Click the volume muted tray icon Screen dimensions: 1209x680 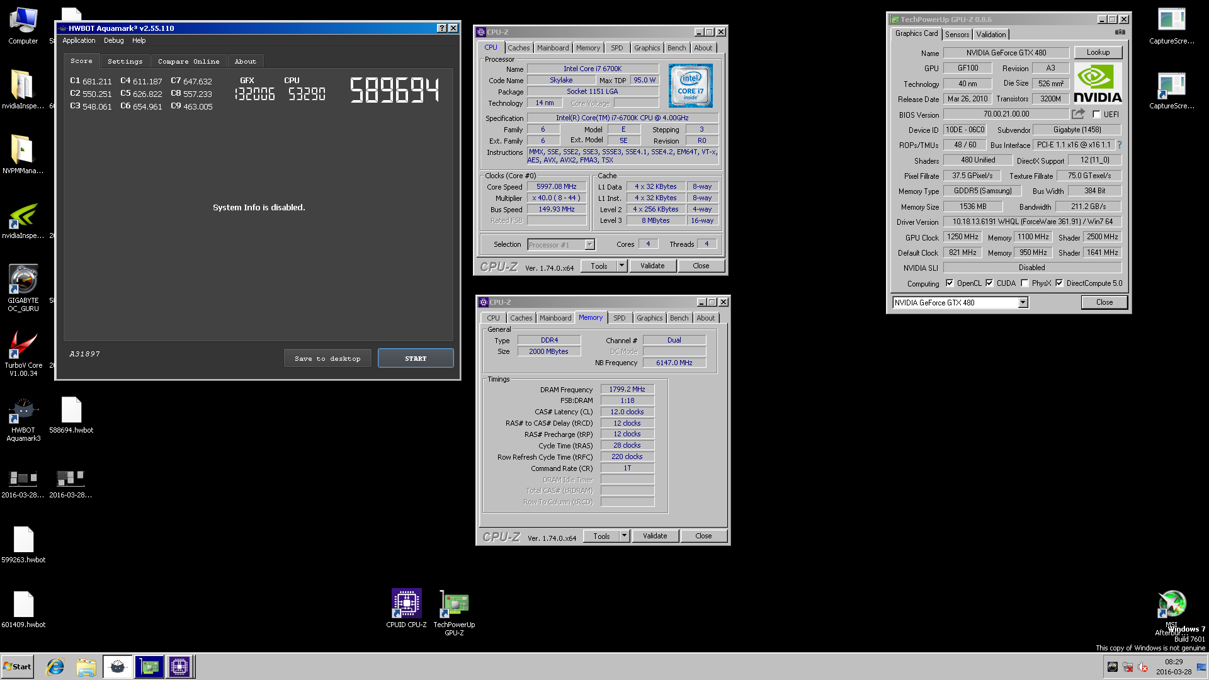[1143, 667]
